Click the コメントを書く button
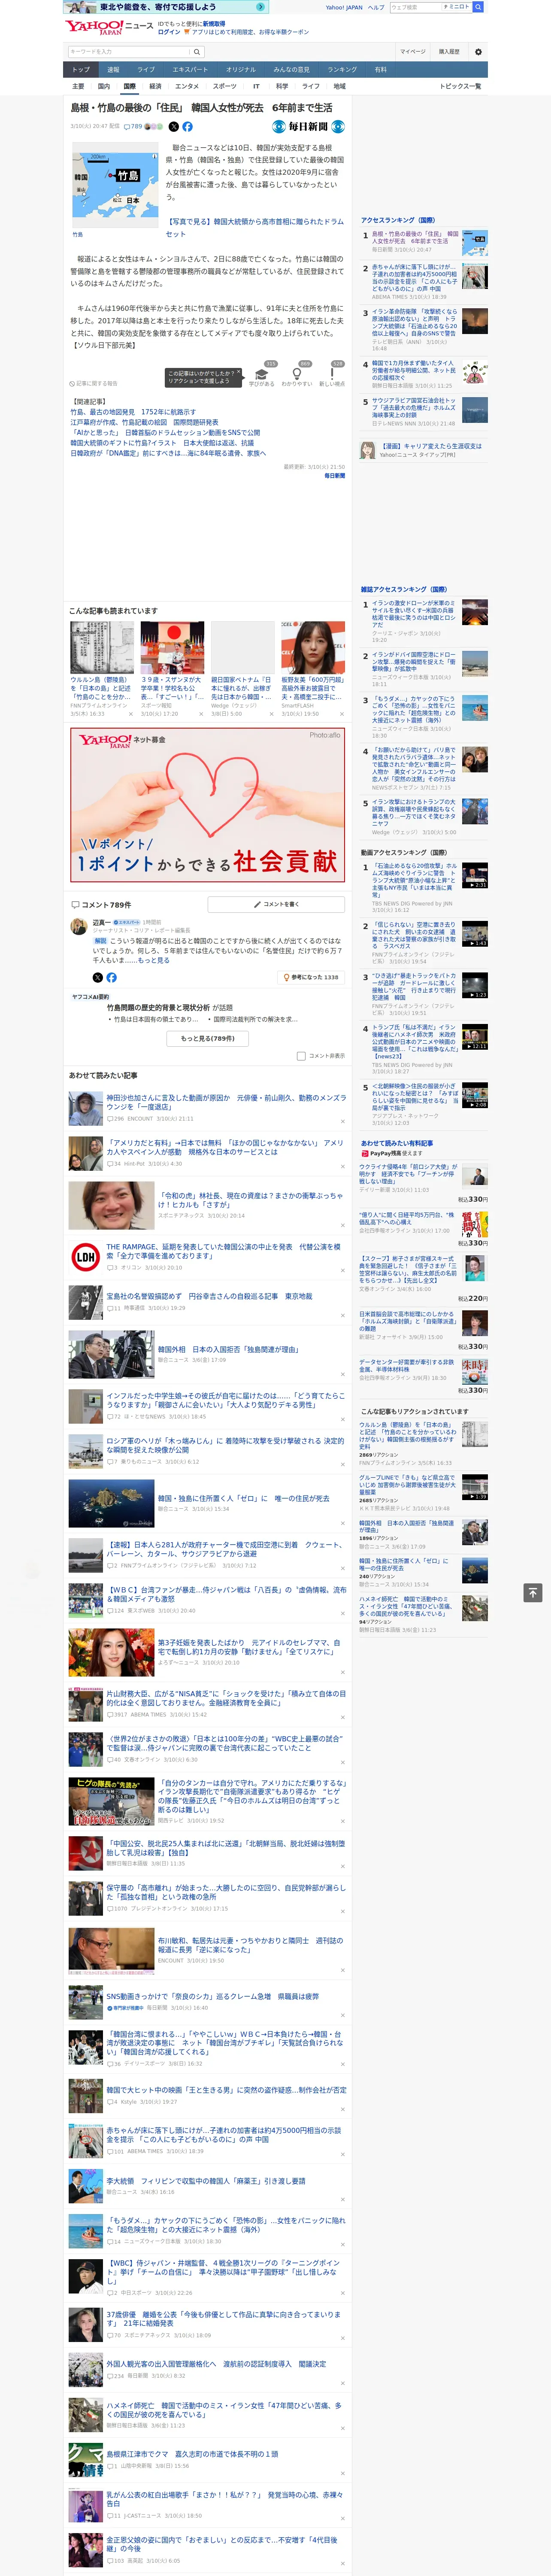The width and height of the screenshot is (551, 2576). click(x=276, y=904)
